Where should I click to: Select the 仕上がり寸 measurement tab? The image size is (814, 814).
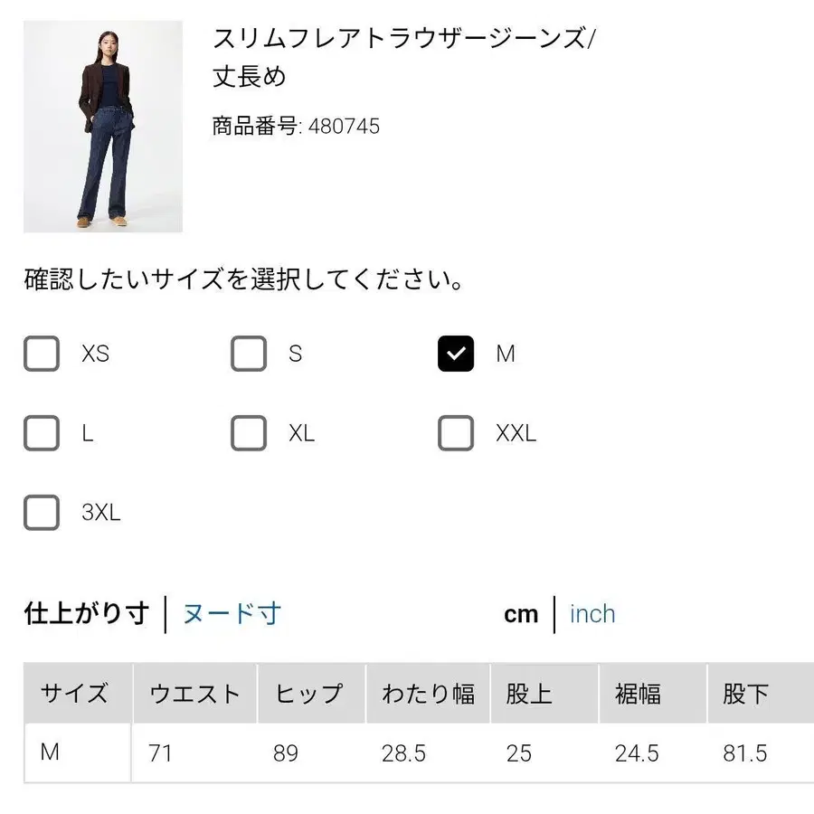pos(86,613)
